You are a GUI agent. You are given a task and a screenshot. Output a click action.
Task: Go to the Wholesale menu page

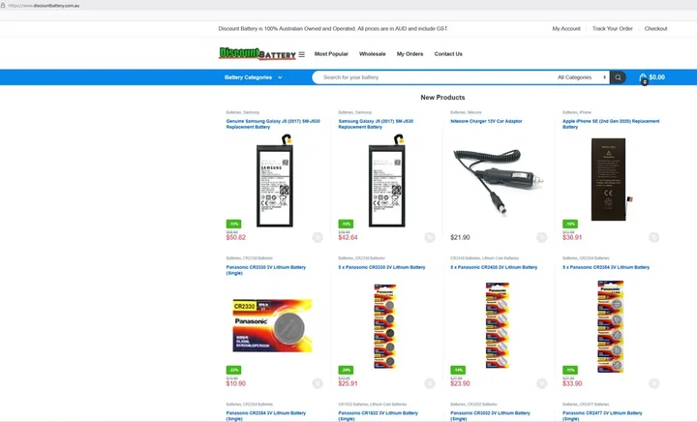pos(372,54)
